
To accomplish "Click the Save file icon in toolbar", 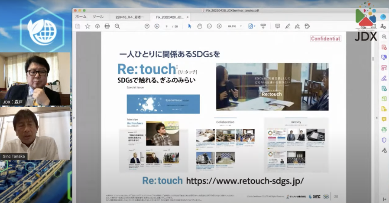I will click(x=78, y=26).
